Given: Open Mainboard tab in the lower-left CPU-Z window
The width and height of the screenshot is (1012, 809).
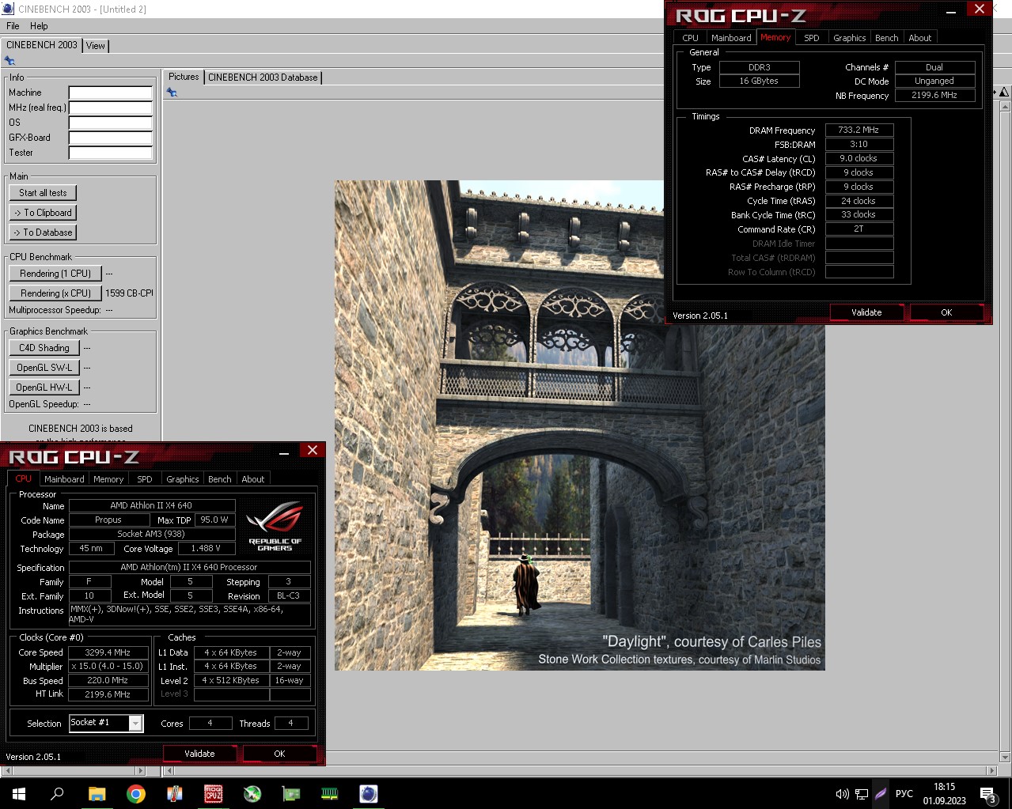Looking at the screenshot, I should tap(64, 479).
